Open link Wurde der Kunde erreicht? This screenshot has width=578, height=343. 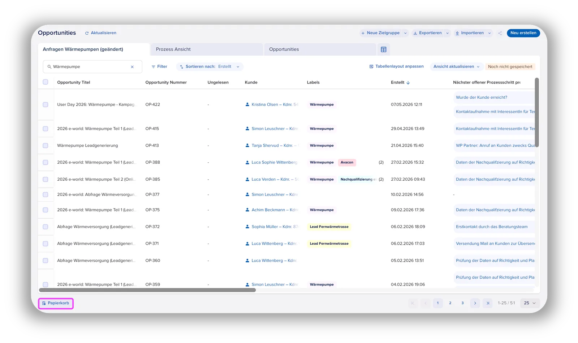point(482,98)
